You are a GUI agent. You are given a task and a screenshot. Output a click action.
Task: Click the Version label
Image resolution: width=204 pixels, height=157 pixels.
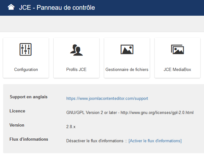(x=17, y=125)
